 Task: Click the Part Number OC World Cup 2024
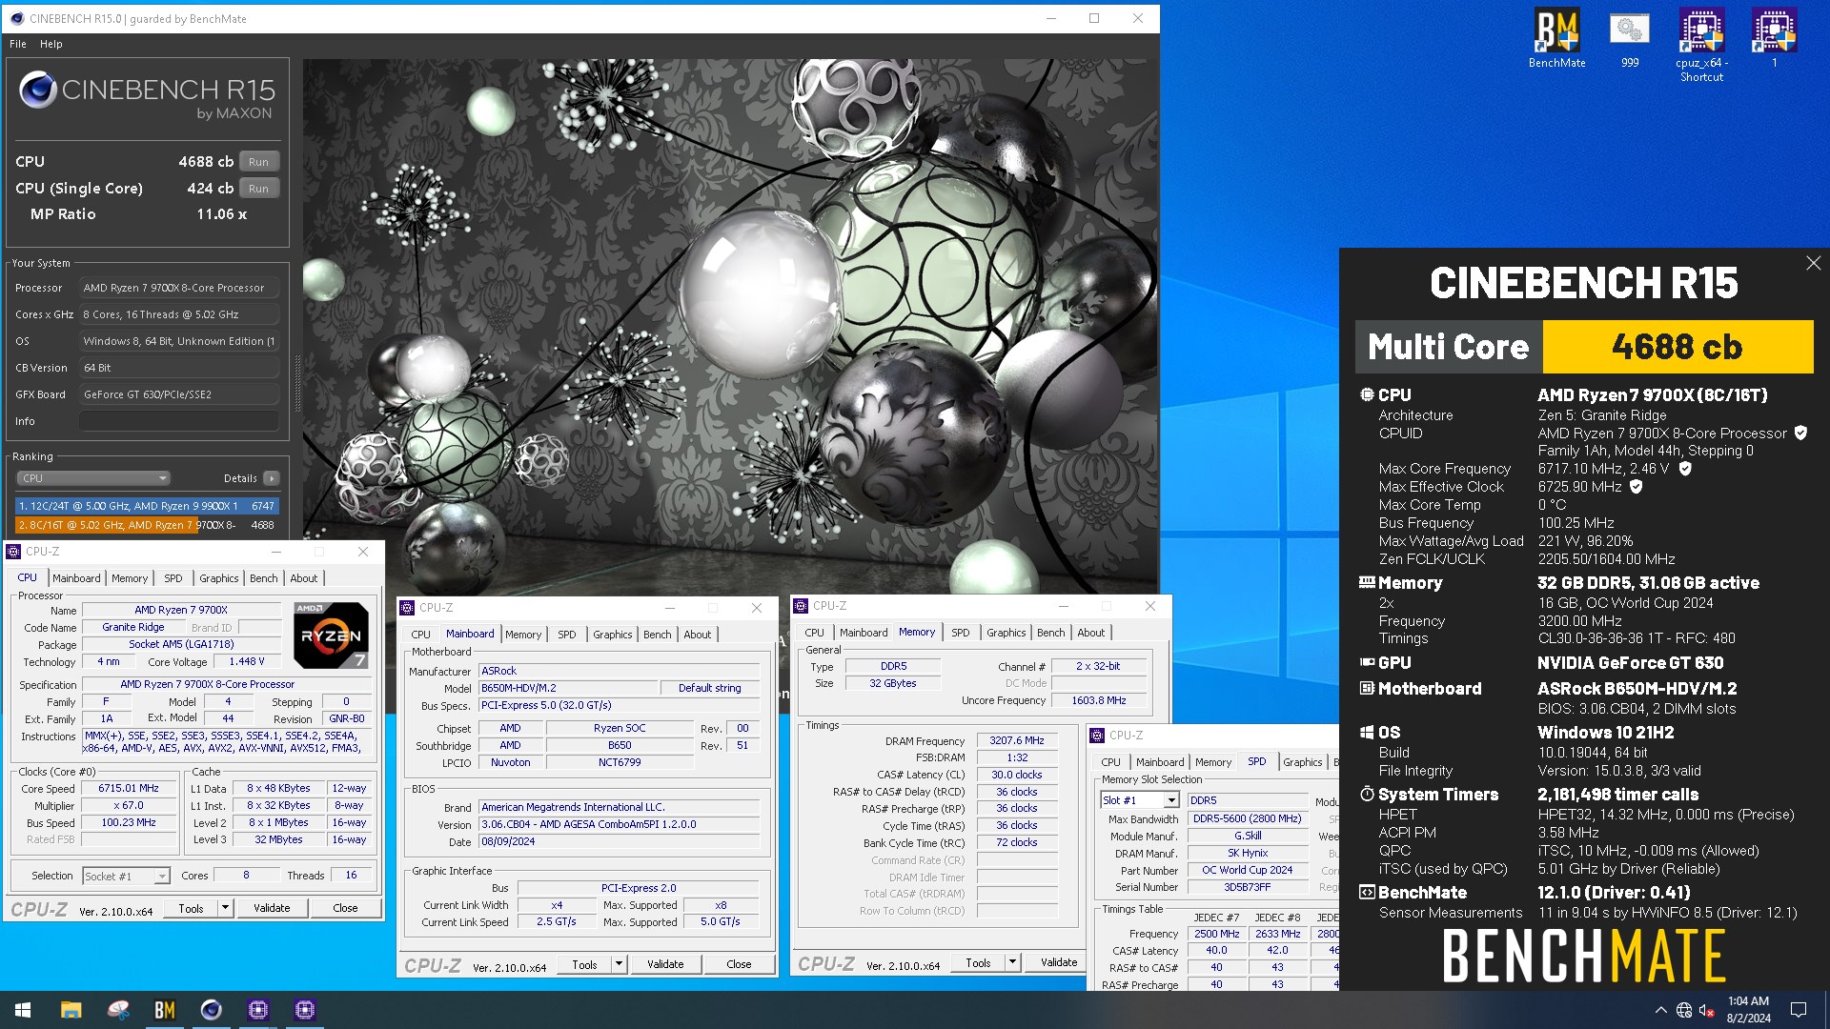(1247, 871)
